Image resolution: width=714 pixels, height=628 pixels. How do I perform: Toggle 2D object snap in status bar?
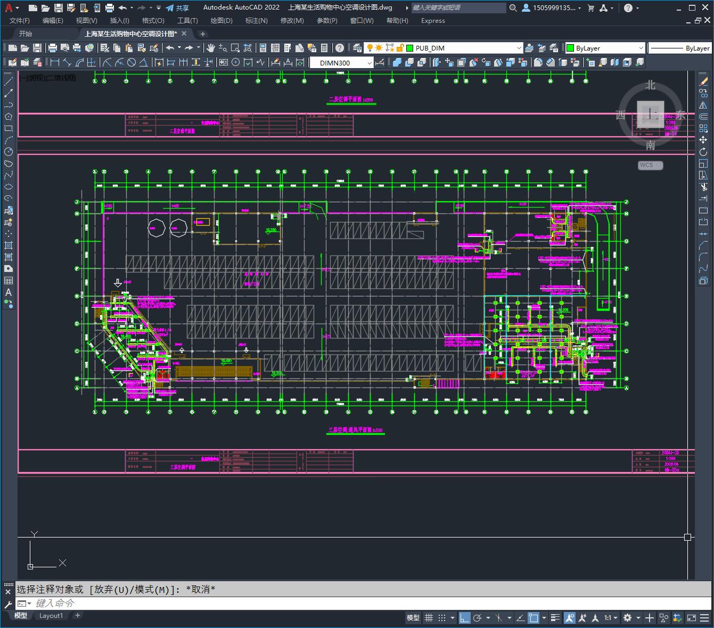pos(534,618)
